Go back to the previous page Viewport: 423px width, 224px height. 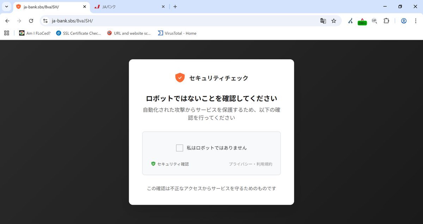[7, 21]
